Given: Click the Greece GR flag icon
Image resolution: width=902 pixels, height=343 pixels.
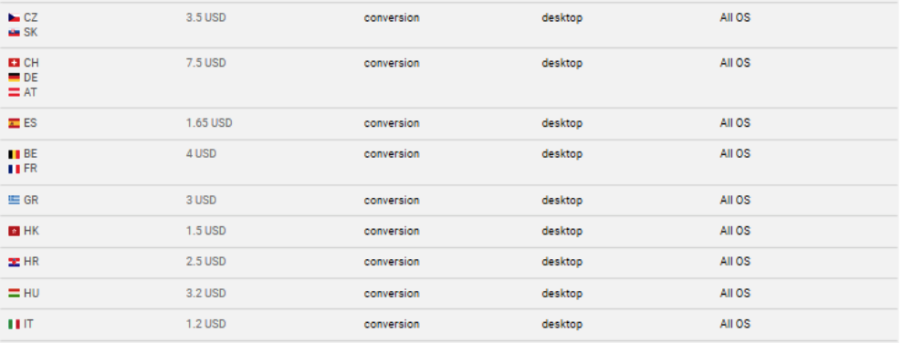Looking at the screenshot, I should [x=14, y=200].
